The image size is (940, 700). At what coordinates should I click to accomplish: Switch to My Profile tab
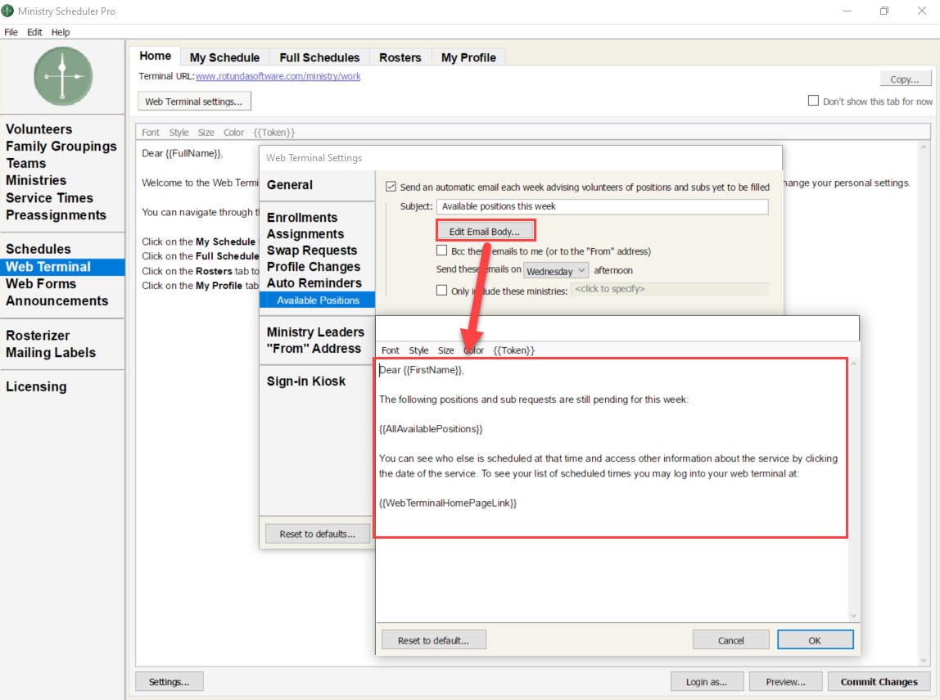coord(469,57)
